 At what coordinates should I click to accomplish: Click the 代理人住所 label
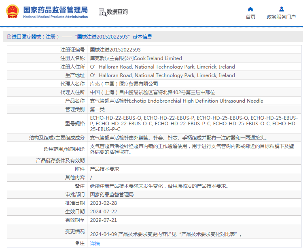pos(72,92)
